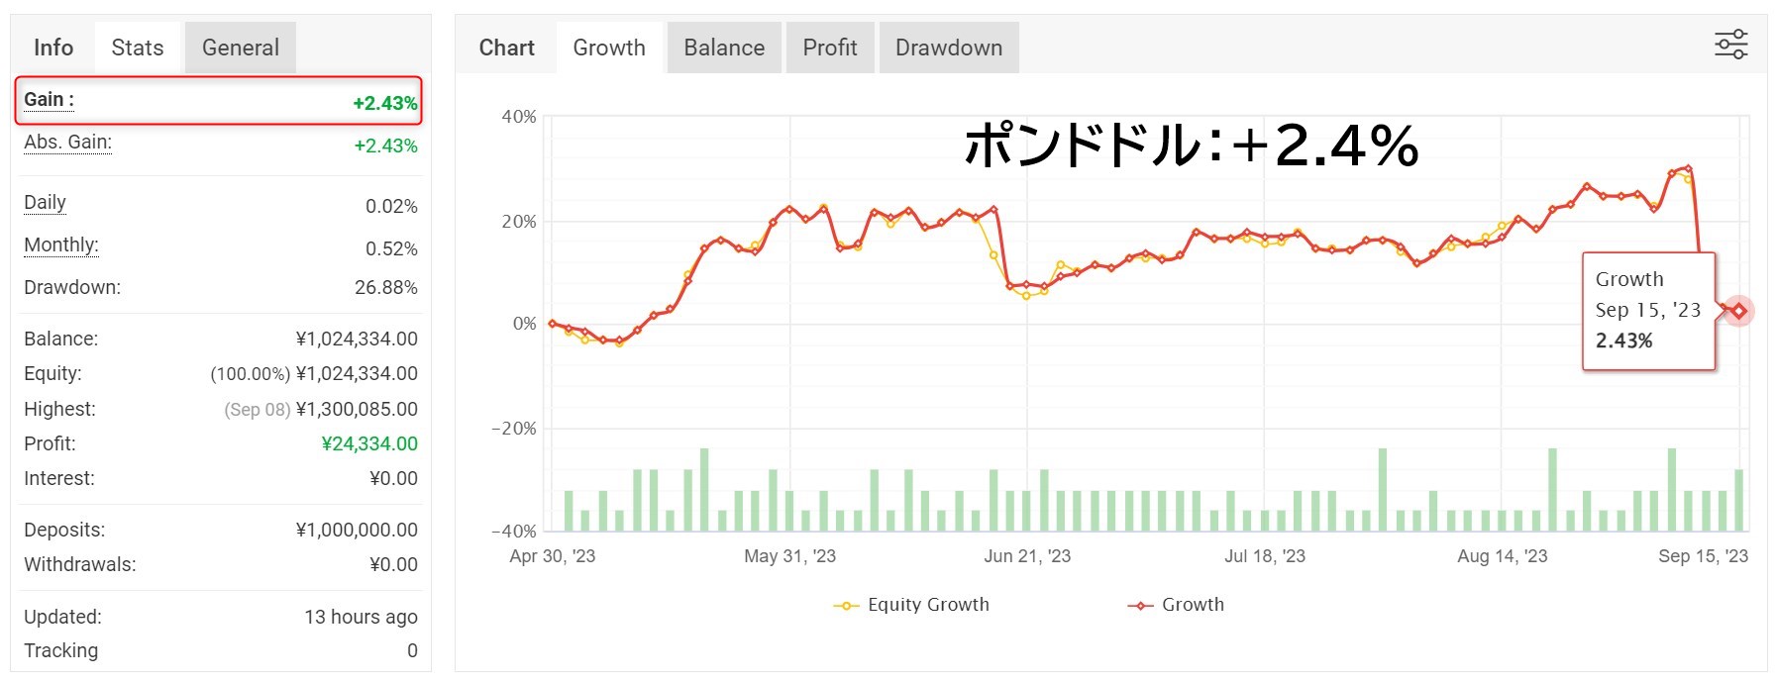Click the Sep 15 growth data point marker
The height and width of the screenshot is (682, 1775).
coord(1738,311)
